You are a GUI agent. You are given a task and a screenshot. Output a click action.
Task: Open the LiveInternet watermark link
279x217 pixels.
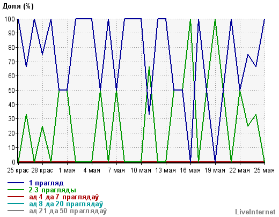point(255,212)
